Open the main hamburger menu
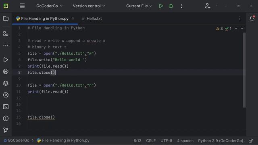 pos(22,6)
